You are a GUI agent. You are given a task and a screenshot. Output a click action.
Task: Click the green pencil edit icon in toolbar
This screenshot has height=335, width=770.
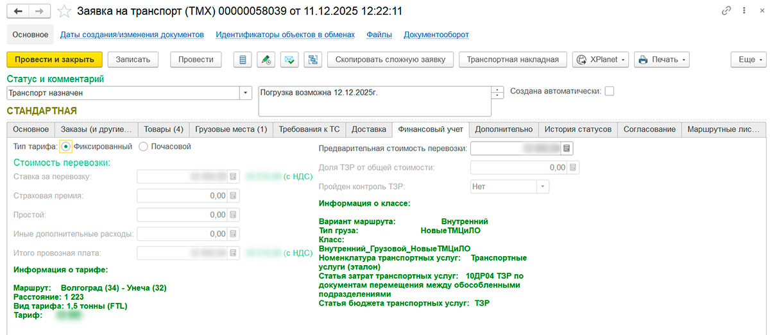[266, 60]
